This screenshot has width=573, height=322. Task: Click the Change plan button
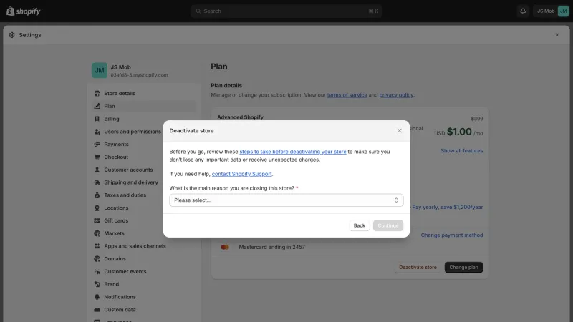tap(463, 267)
